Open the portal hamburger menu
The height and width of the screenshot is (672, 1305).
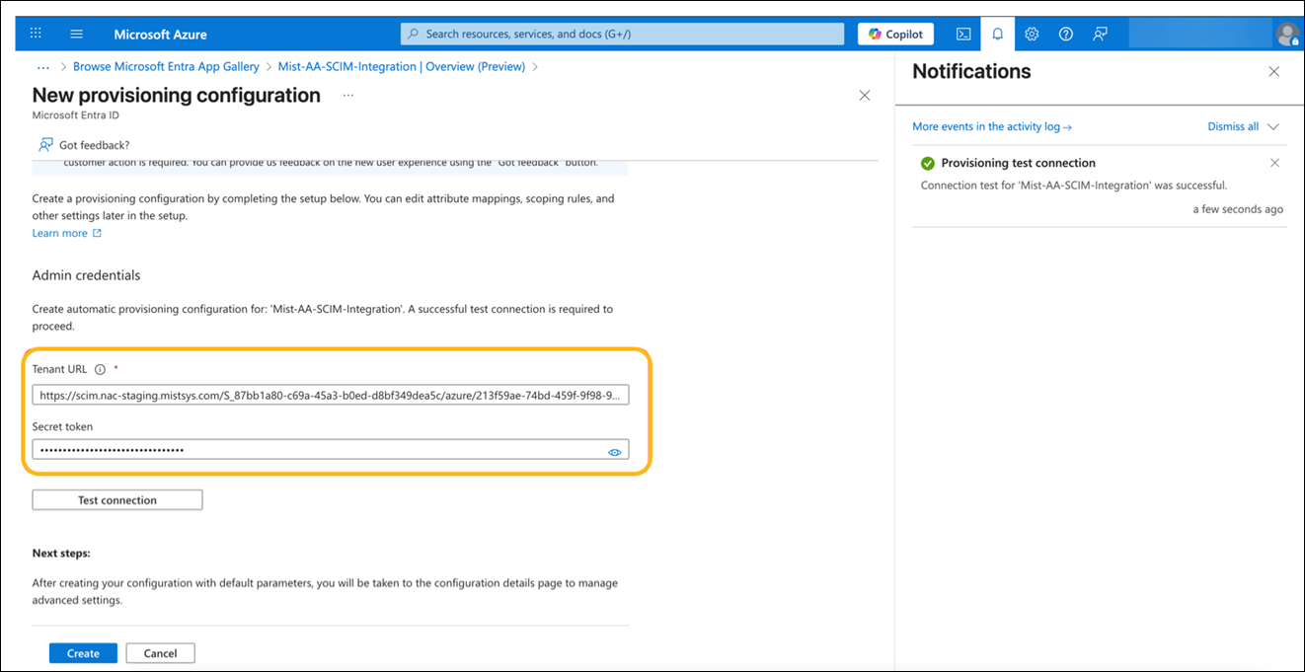(76, 33)
